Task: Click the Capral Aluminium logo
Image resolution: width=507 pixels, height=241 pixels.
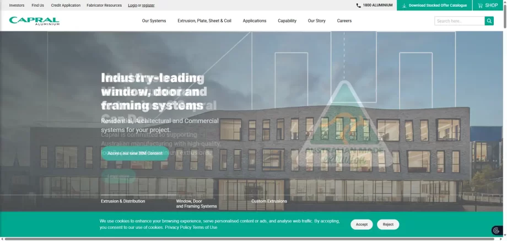Action: 34,21
